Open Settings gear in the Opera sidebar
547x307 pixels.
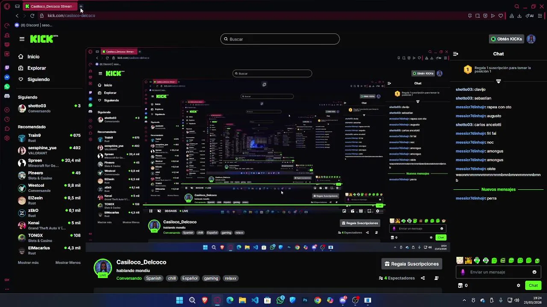[x=7, y=138]
